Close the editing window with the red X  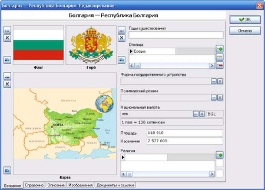[259, 6]
